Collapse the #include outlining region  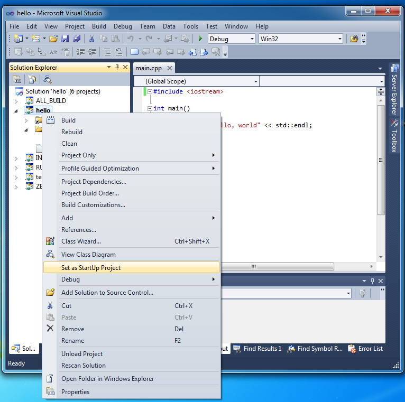tap(150, 91)
